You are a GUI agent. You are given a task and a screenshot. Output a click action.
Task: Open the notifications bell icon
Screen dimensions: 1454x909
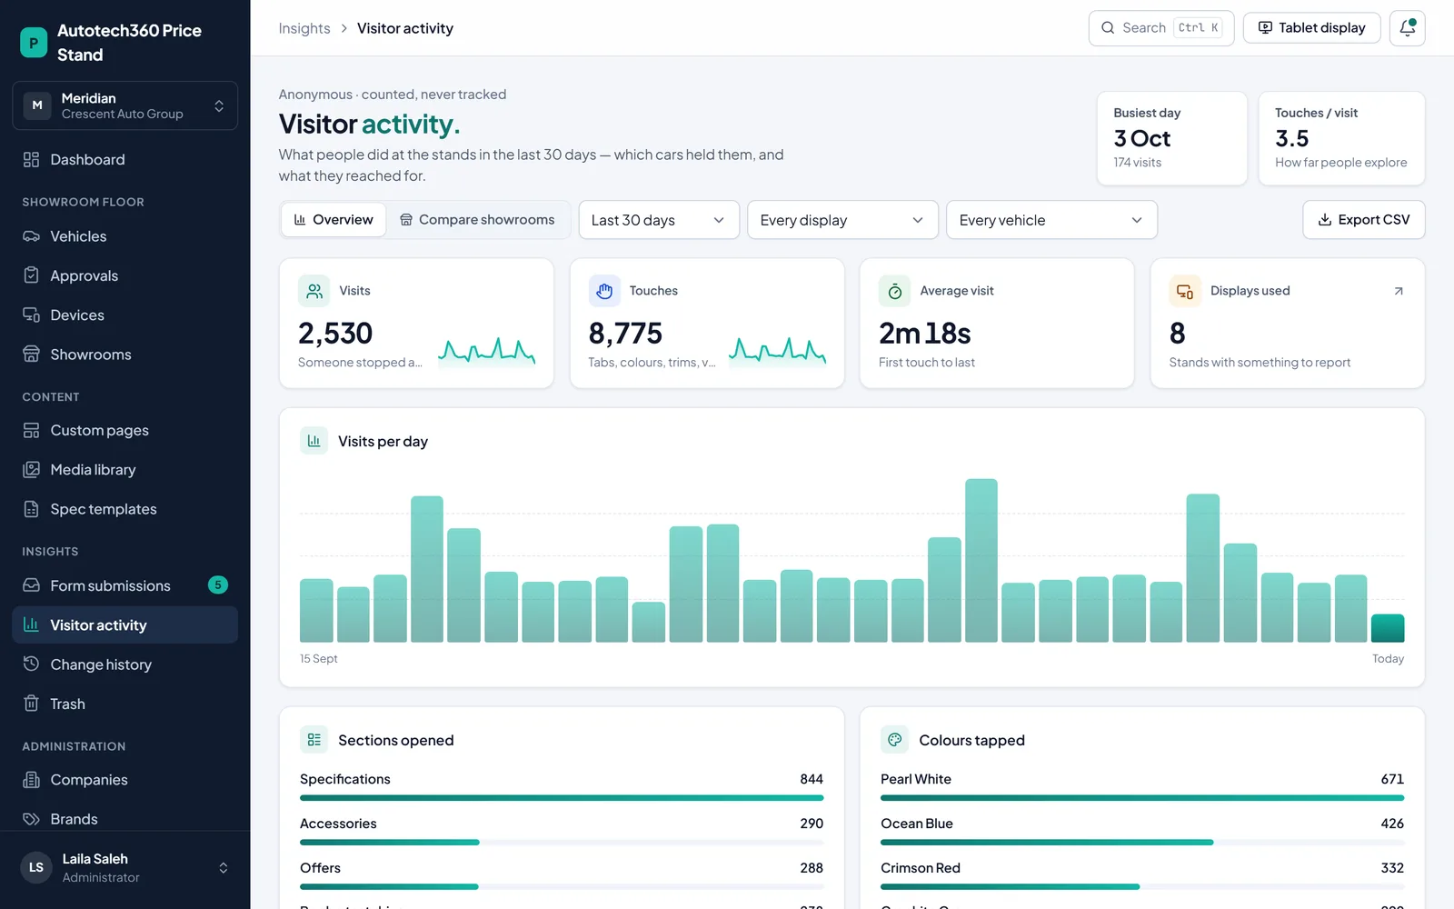point(1407,28)
